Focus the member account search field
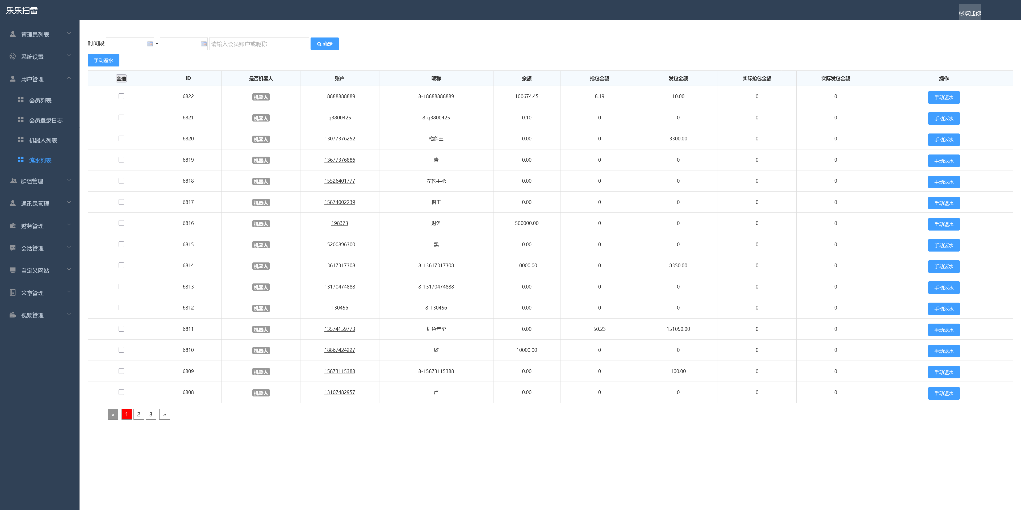This screenshot has width=1021, height=510. pyautogui.click(x=258, y=44)
